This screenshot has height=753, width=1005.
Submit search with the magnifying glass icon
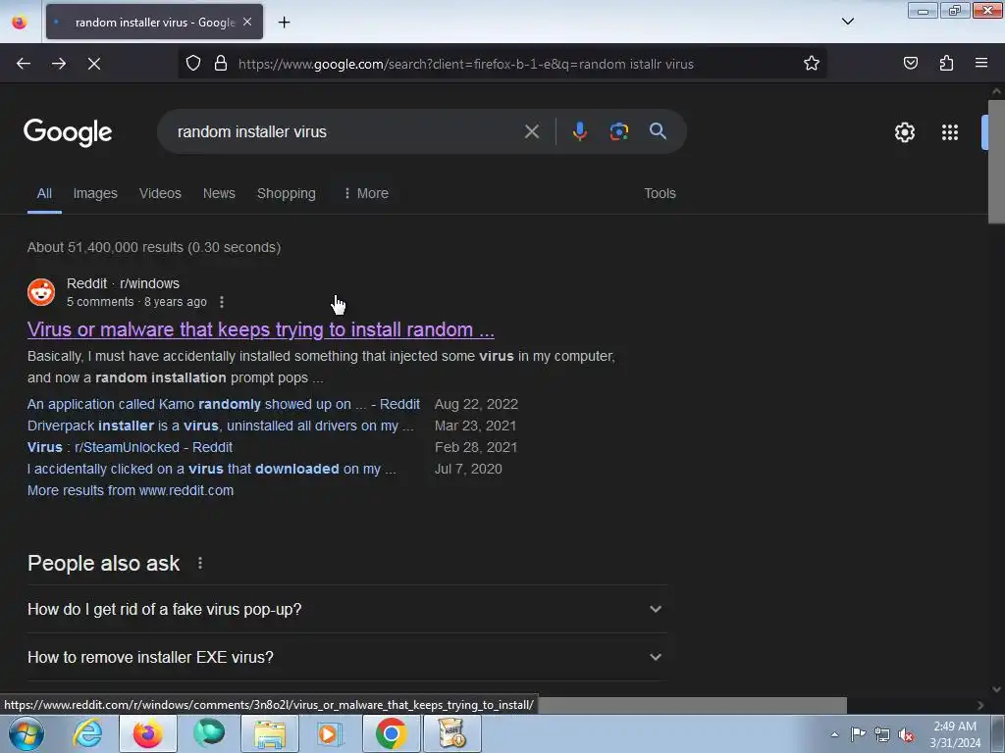coord(658,131)
